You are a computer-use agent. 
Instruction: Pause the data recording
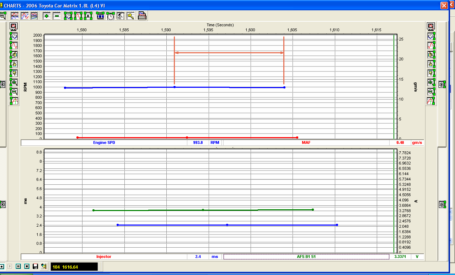(18, 266)
